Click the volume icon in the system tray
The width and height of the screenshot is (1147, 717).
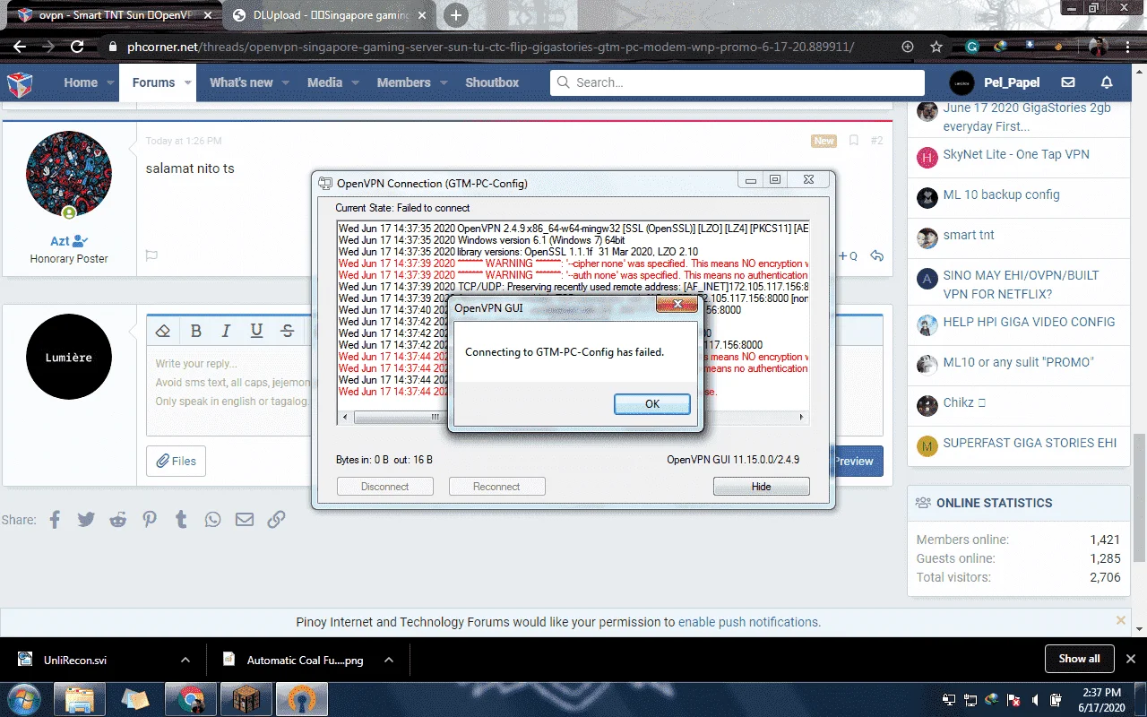pos(1036,699)
